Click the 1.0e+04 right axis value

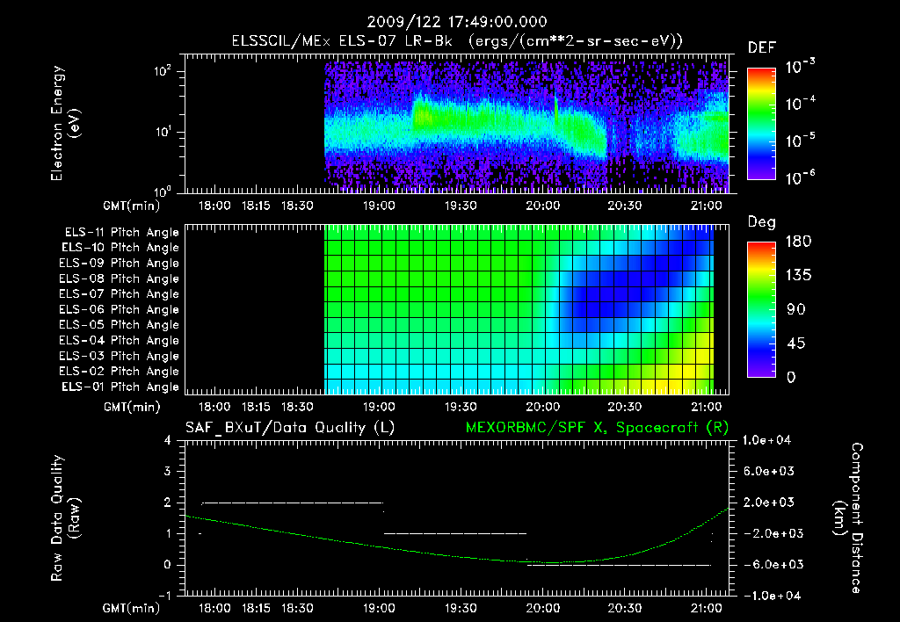tap(766, 440)
